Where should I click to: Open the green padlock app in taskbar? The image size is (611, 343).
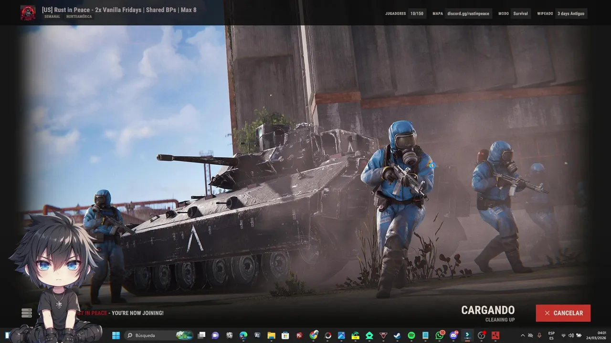(x=356, y=335)
